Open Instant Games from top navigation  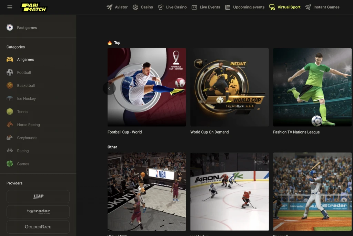pos(322,7)
